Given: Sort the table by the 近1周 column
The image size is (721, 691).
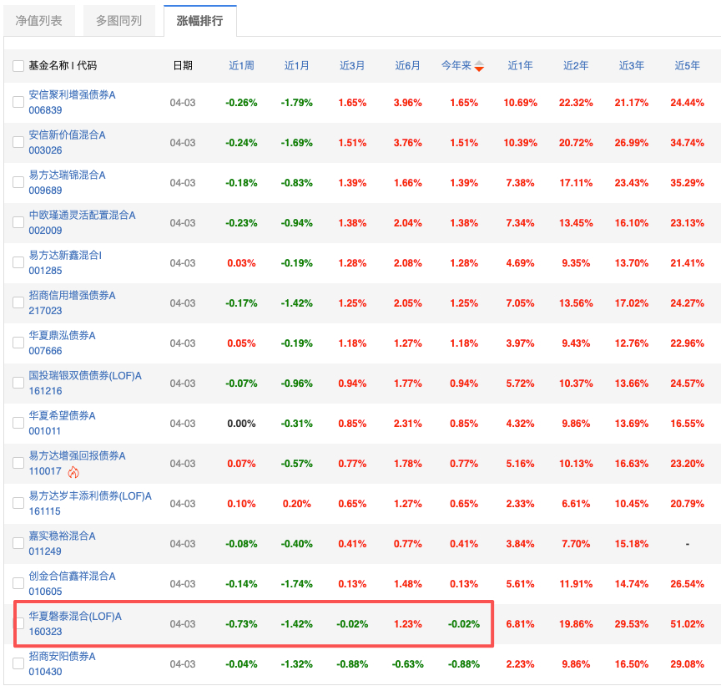Looking at the screenshot, I should [x=241, y=64].
